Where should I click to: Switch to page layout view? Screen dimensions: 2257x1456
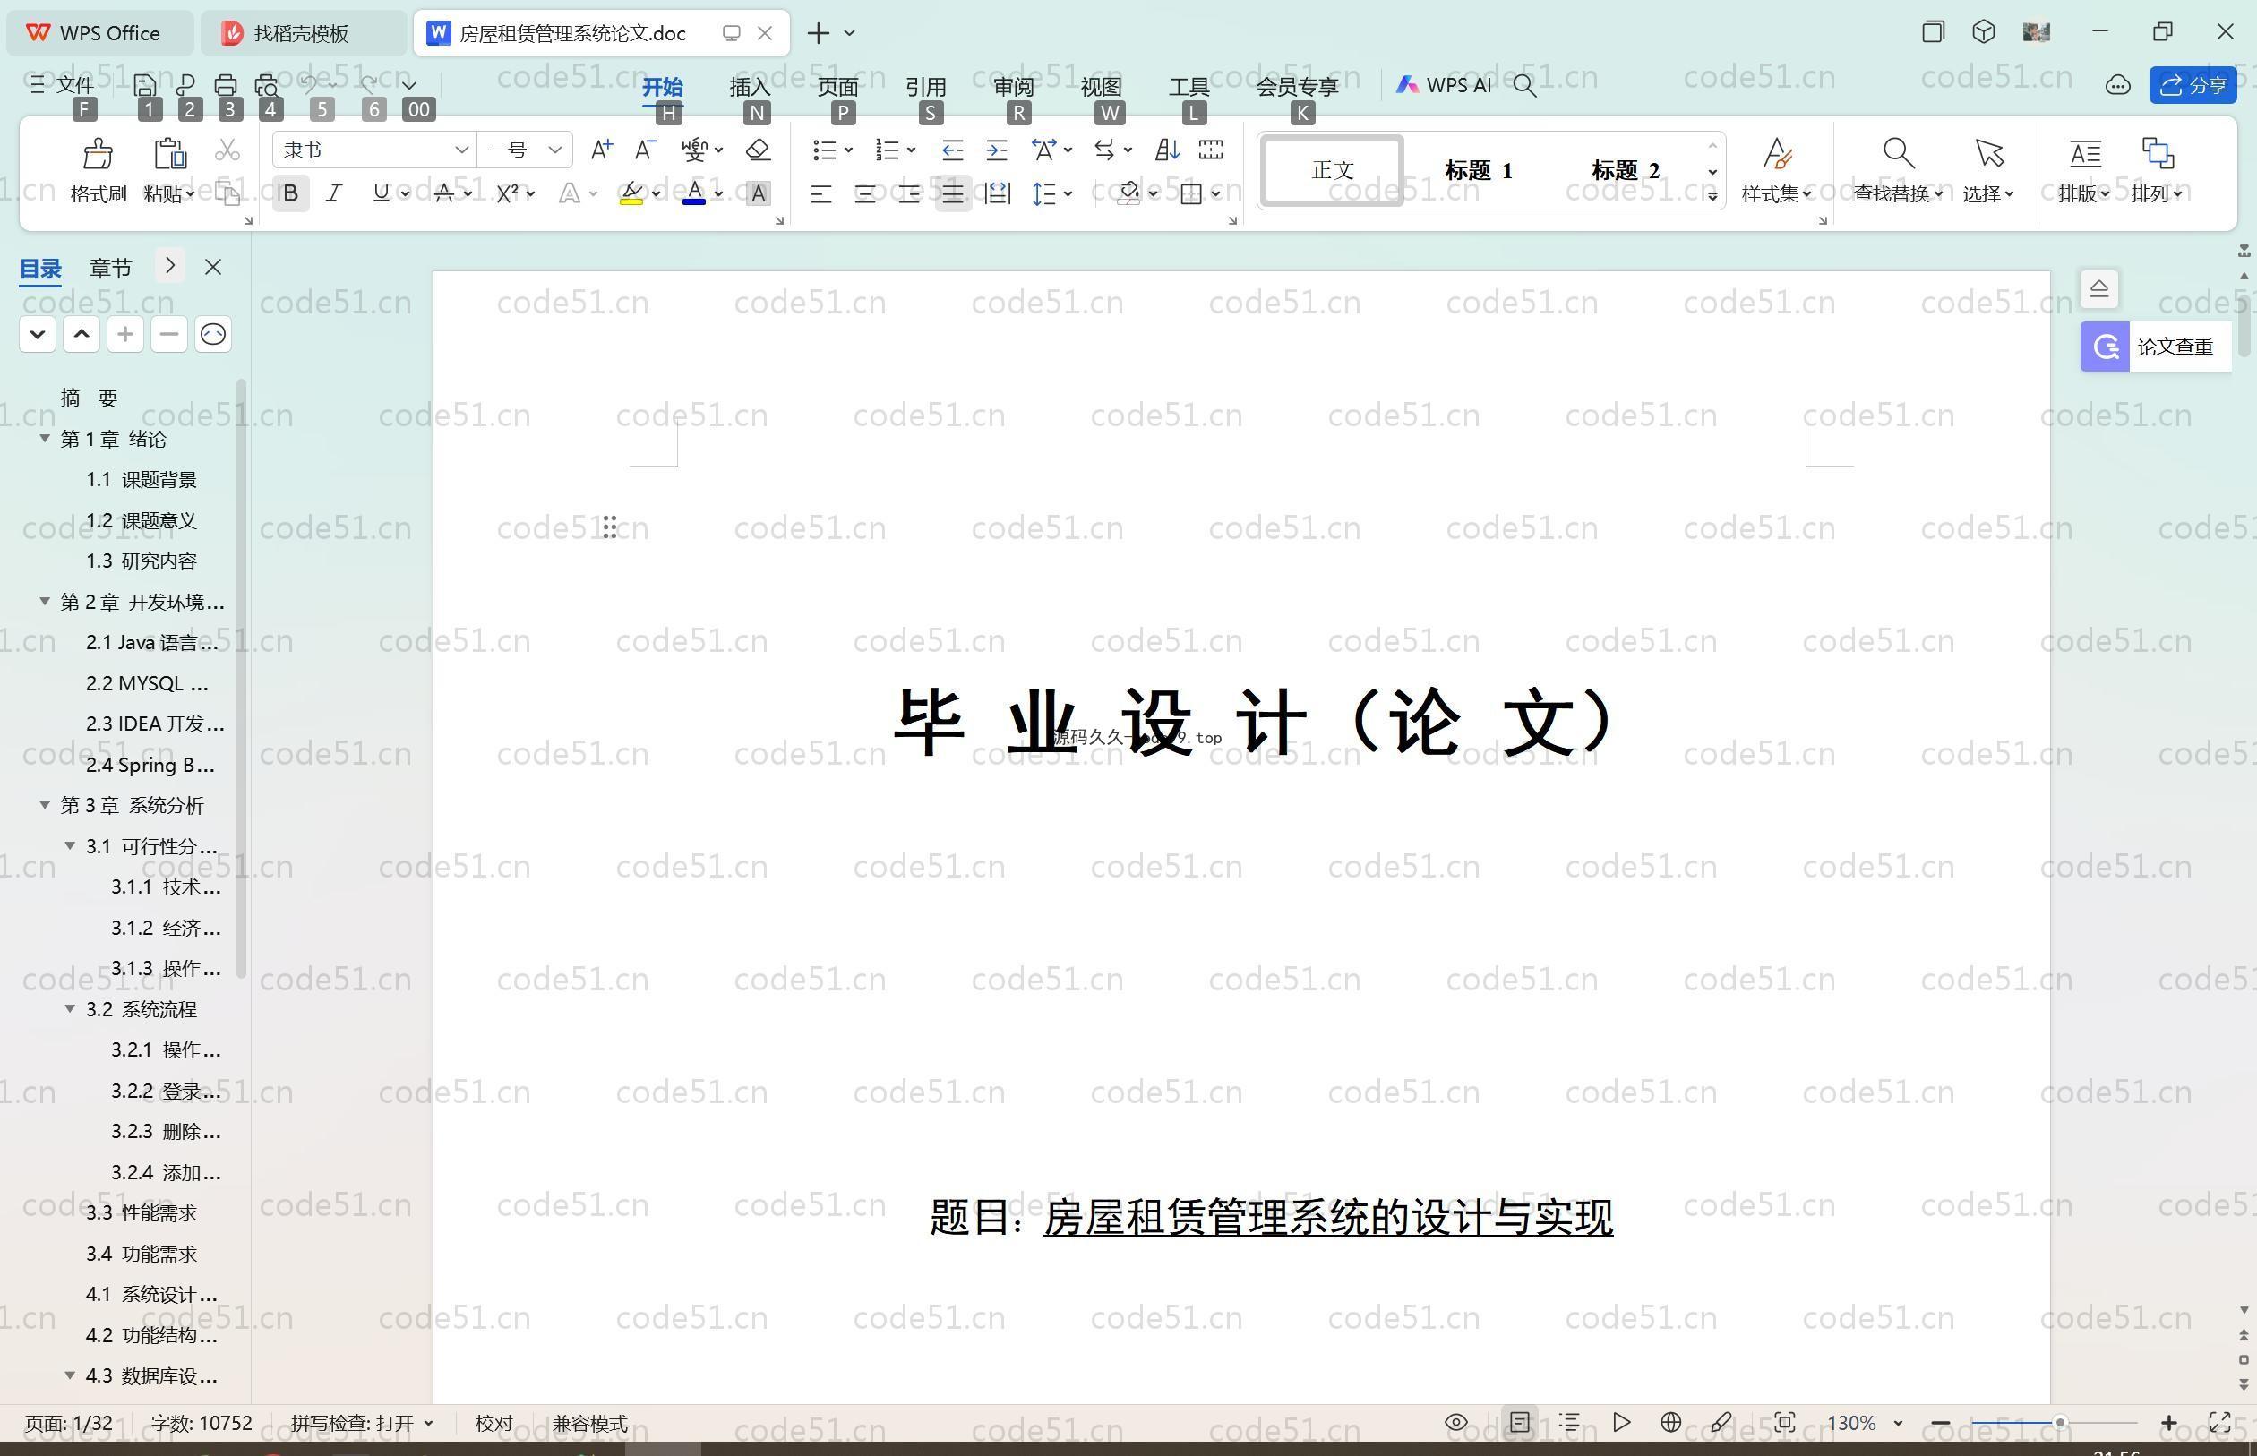click(1520, 1422)
